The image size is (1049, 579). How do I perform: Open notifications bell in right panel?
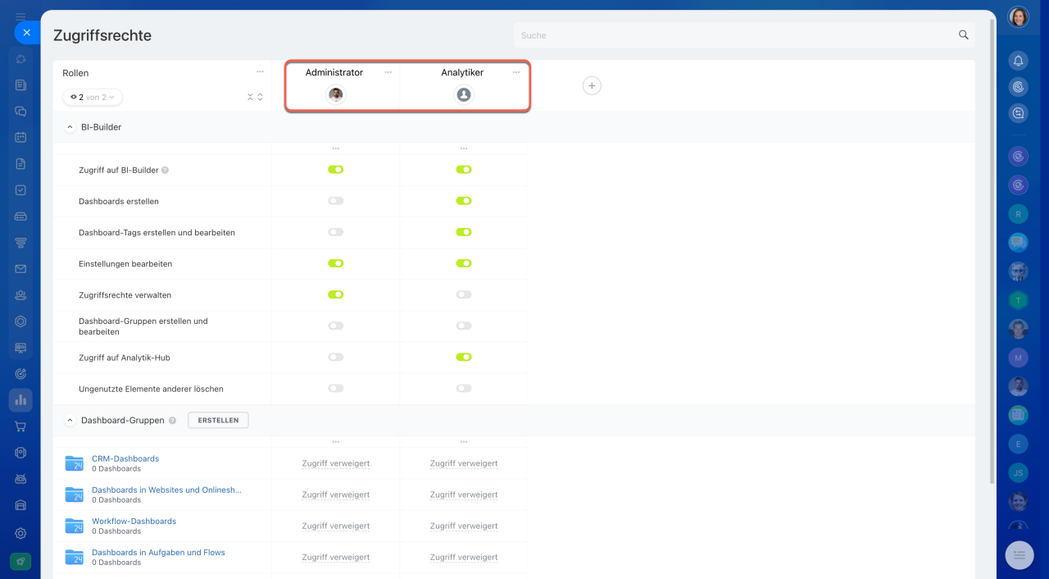coord(1018,61)
